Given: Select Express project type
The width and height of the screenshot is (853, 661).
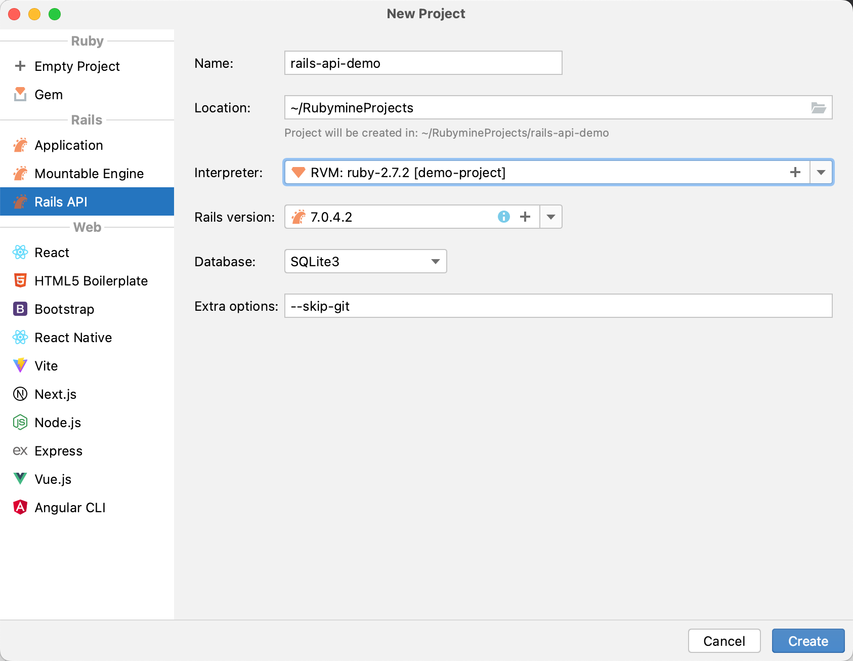Looking at the screenshot, I should point(87,450).
